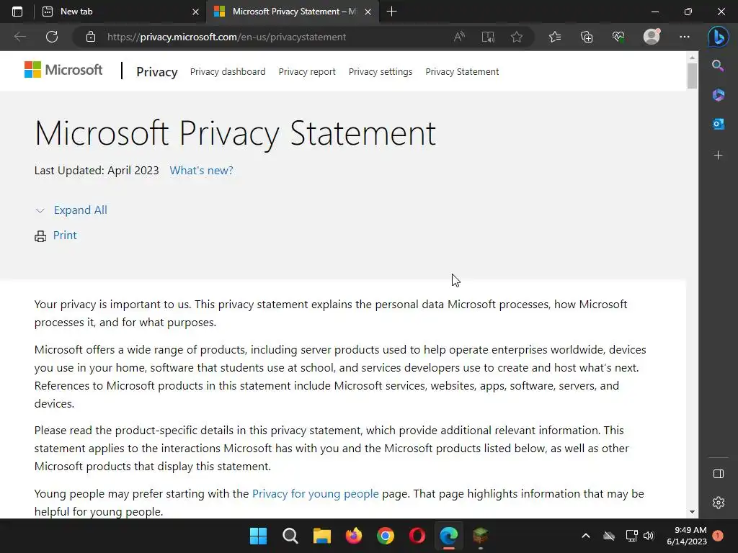Viewport: 738px width, 553px height.
Task: Open the Bing Chat sidebar button
Action: pyautogui.click(x=718, y=36)
